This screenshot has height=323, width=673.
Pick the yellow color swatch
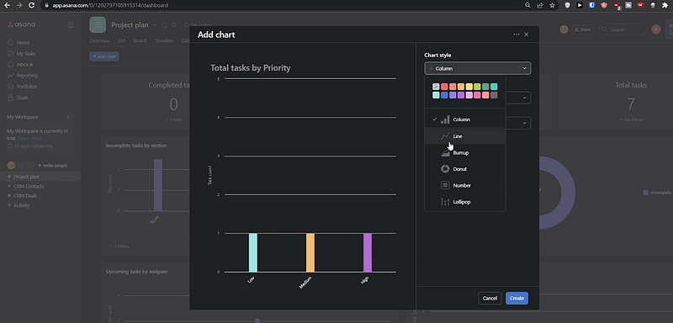[469, 87]
